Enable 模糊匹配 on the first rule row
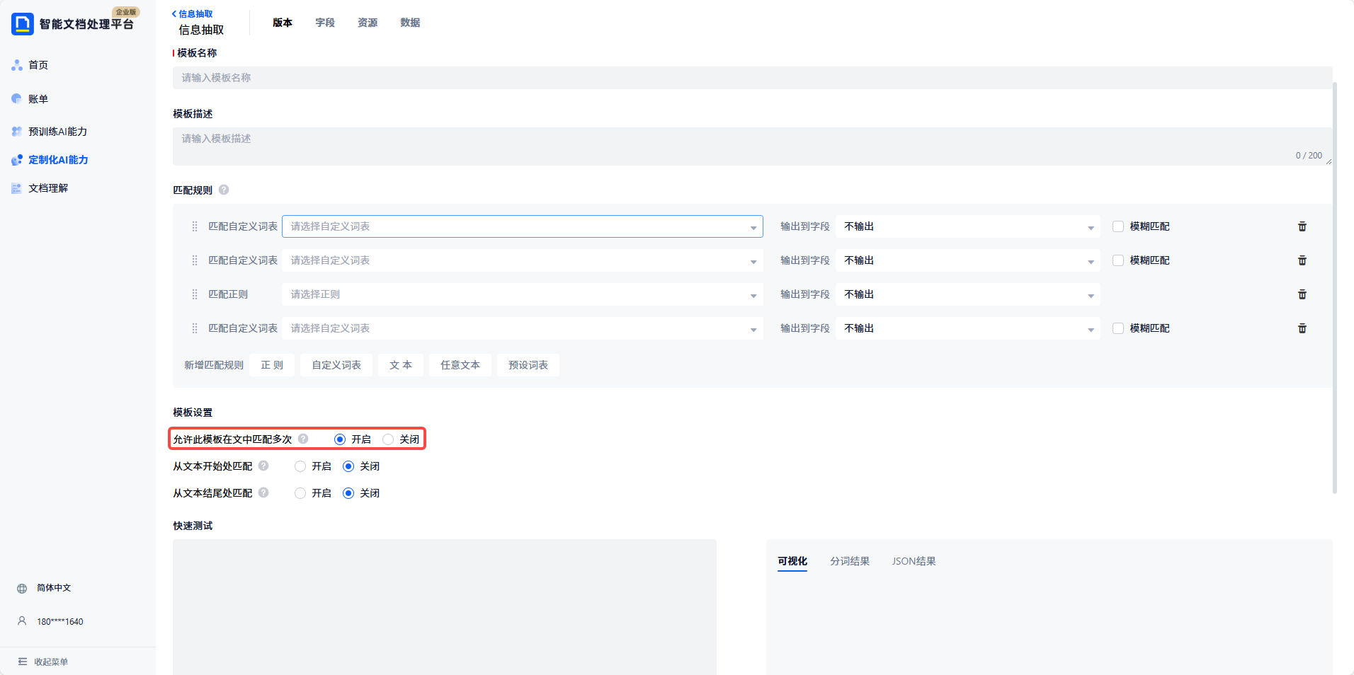The image size is (1354, 675). pyautogui.click(x=1118, y=226)
